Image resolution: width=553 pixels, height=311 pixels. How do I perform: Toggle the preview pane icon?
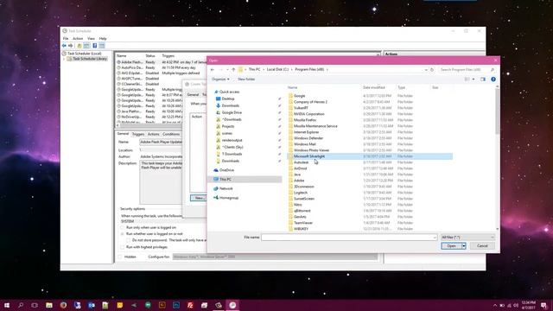coord(483,79)
